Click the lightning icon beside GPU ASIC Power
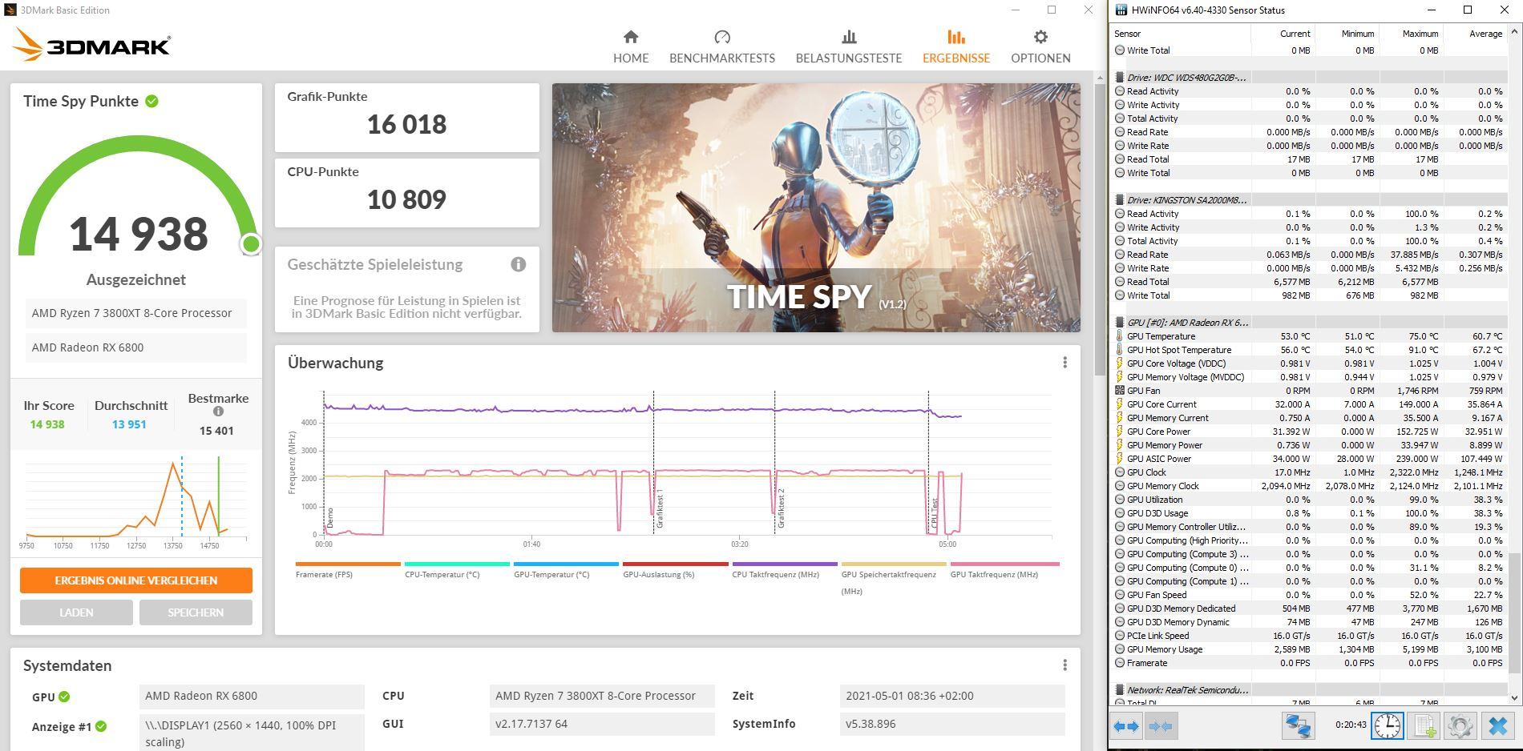 click(x=1120, y=459)
